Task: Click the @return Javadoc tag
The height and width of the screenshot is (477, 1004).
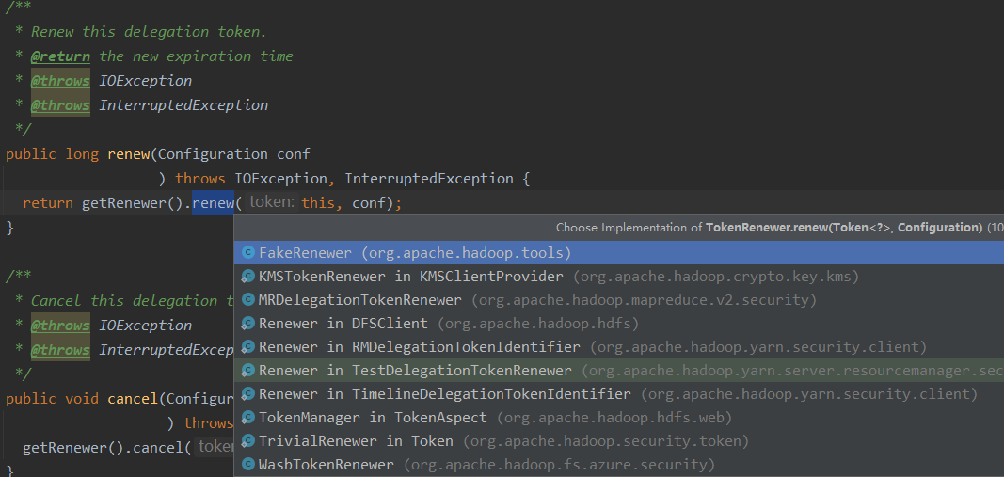Action: [60, 56]
